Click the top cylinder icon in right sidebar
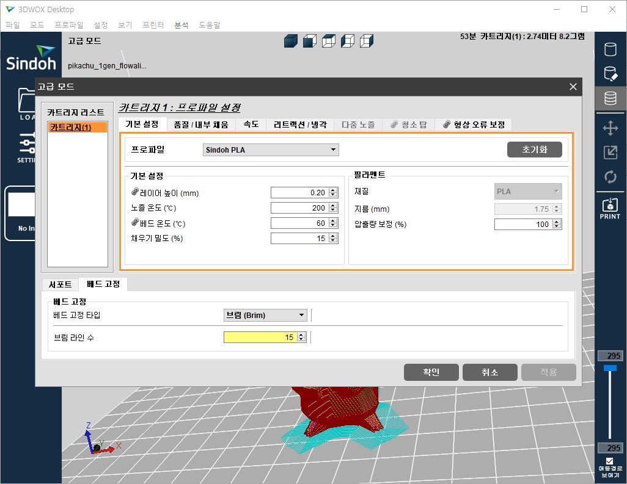Screen dimensions: 627x484 click(x=610, y=49)
